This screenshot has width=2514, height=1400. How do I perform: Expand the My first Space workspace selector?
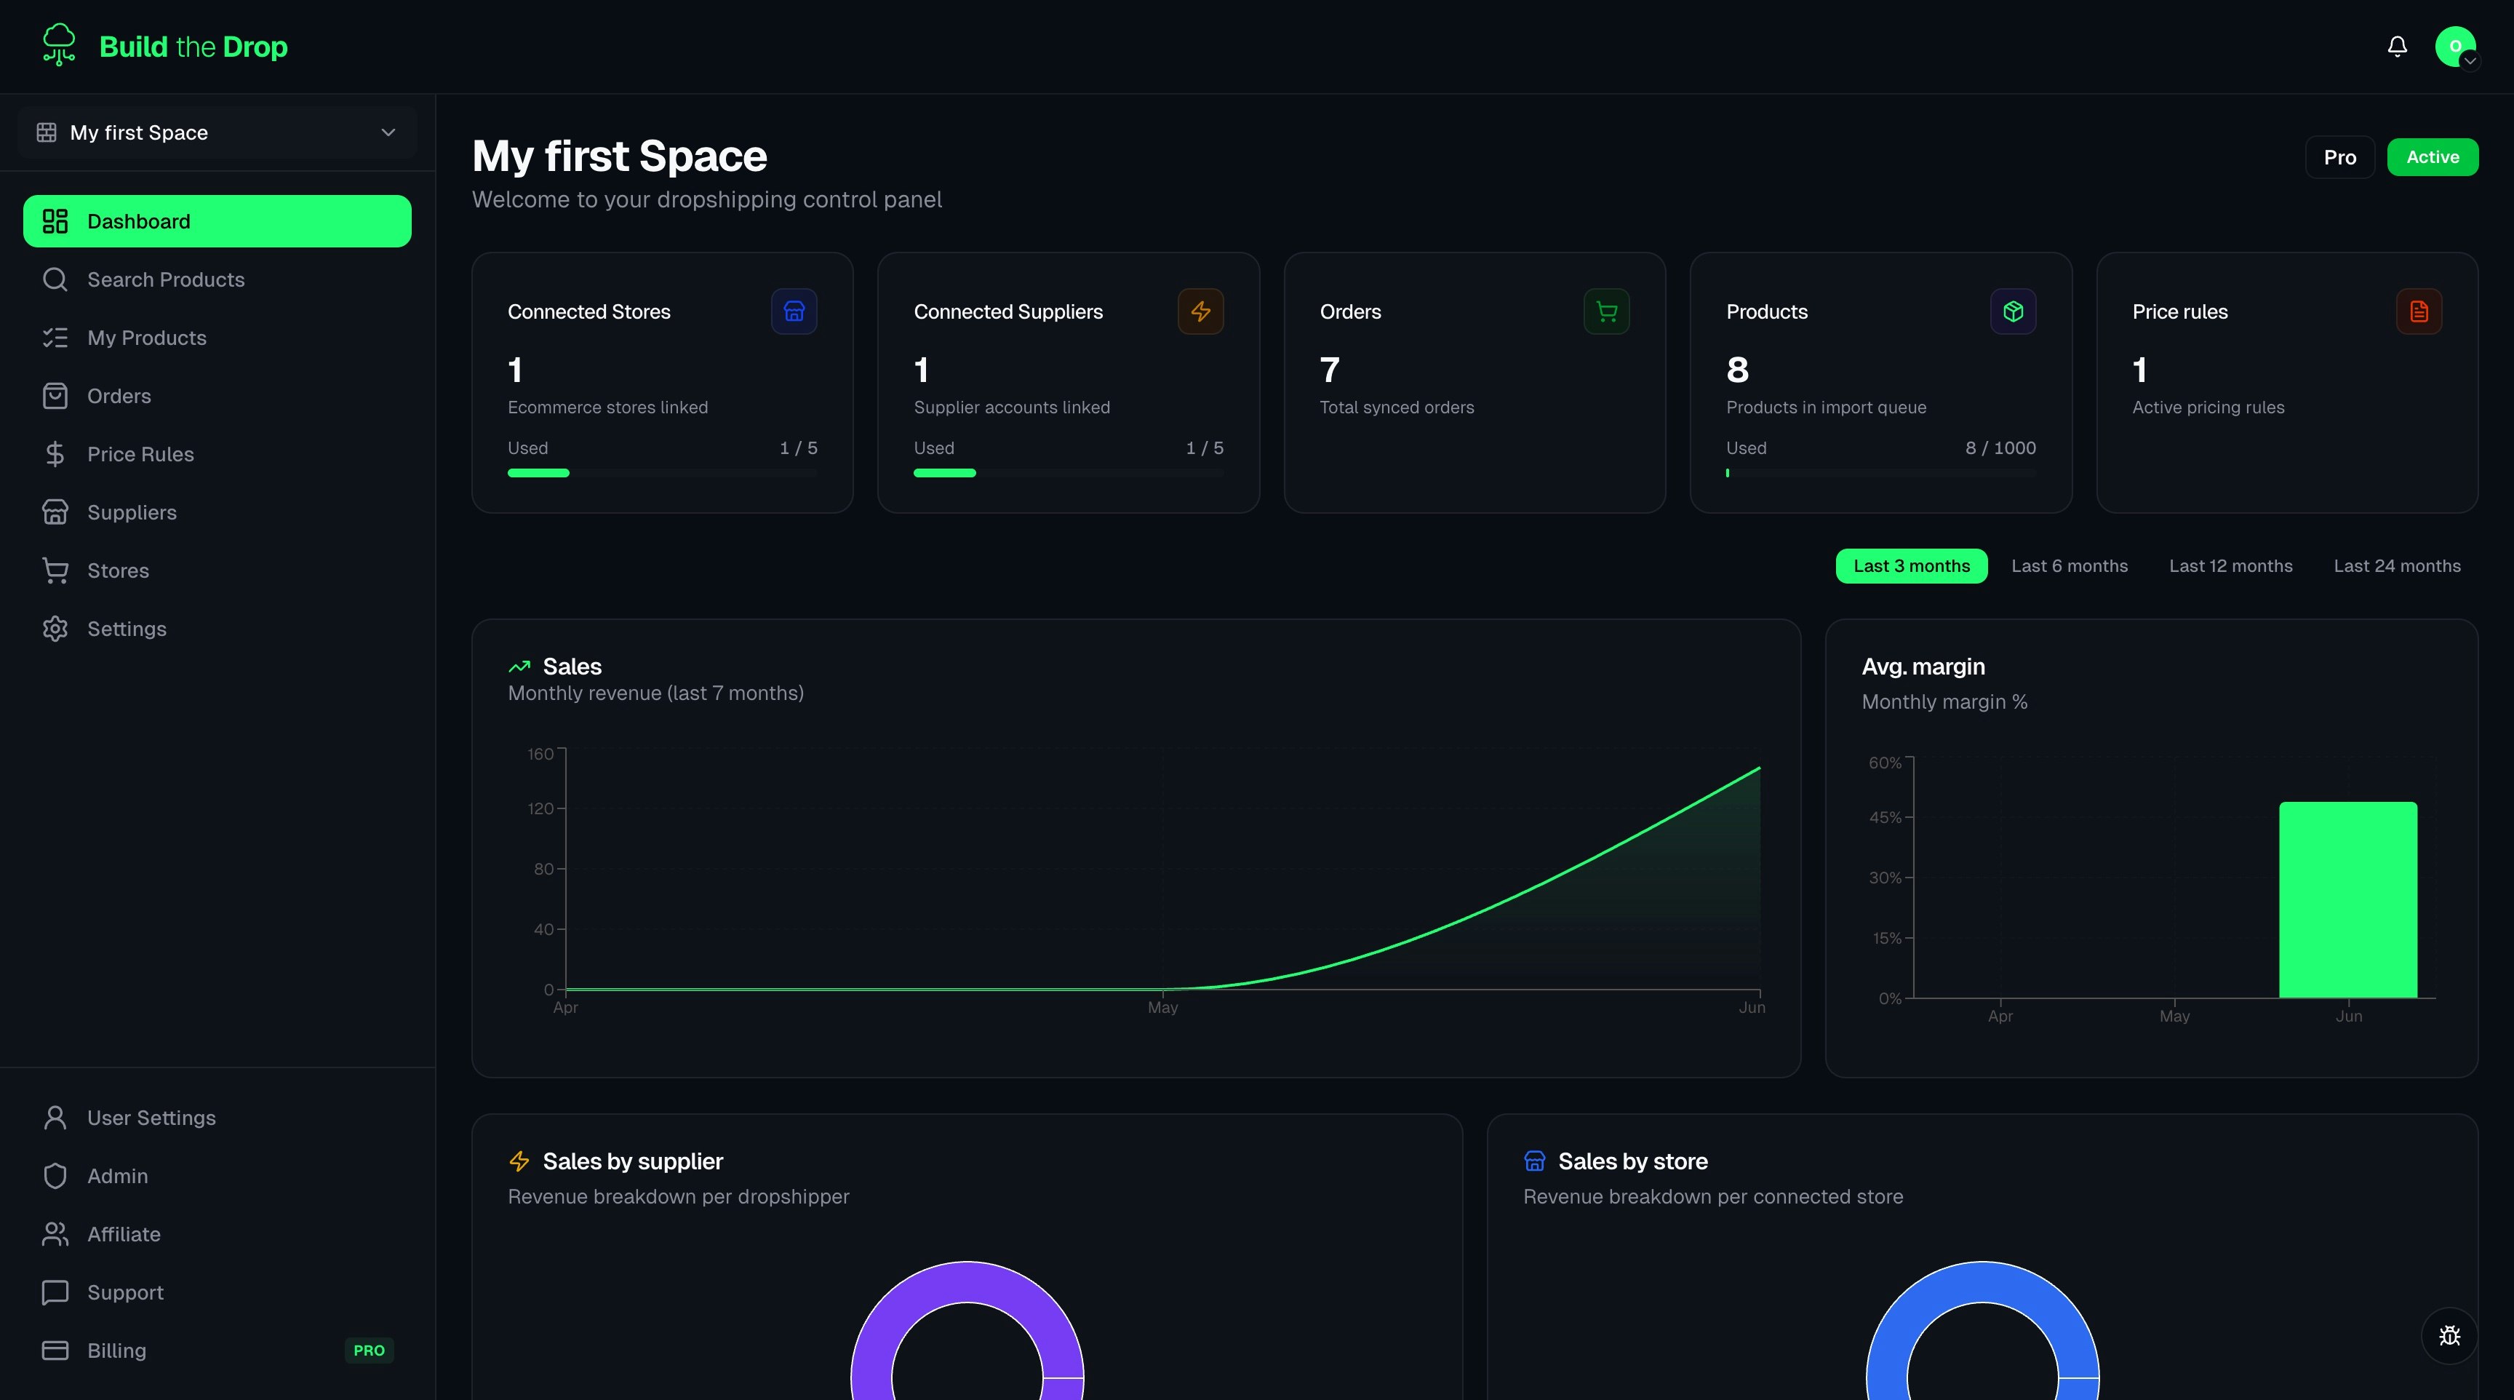[x=218, y=132]
